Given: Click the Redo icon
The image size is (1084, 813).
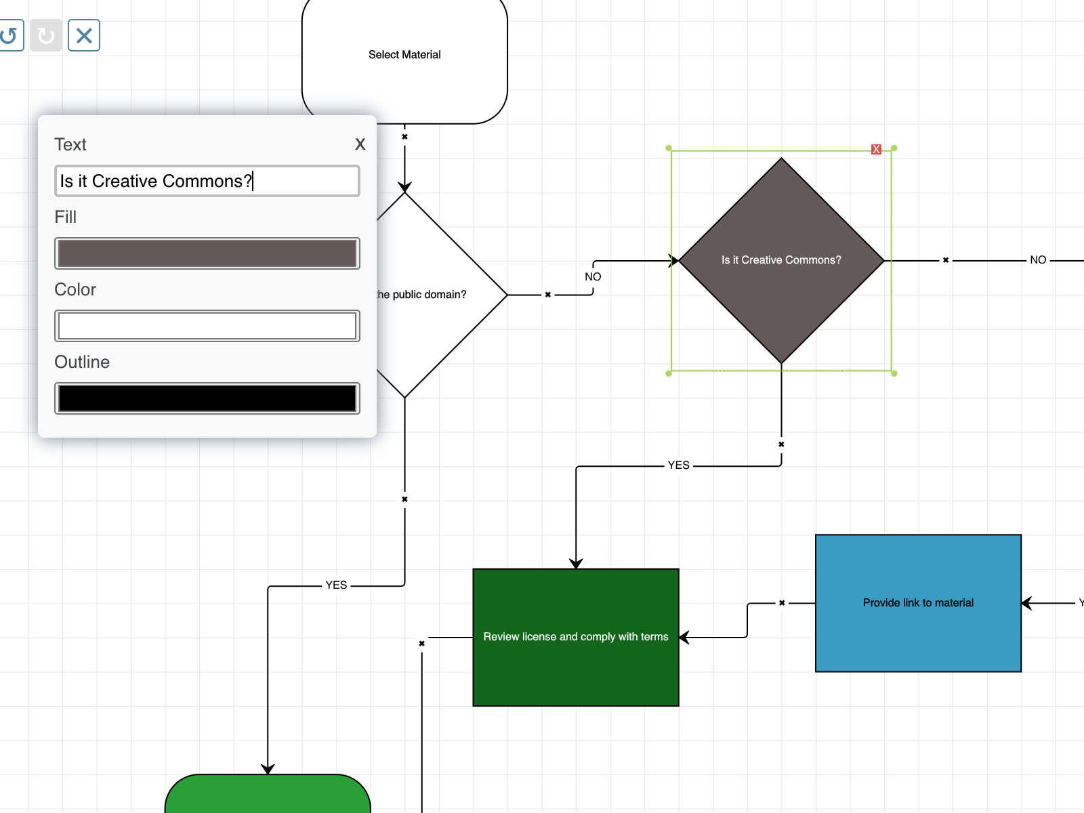Looking at the screenshot, I should [46, 36].
